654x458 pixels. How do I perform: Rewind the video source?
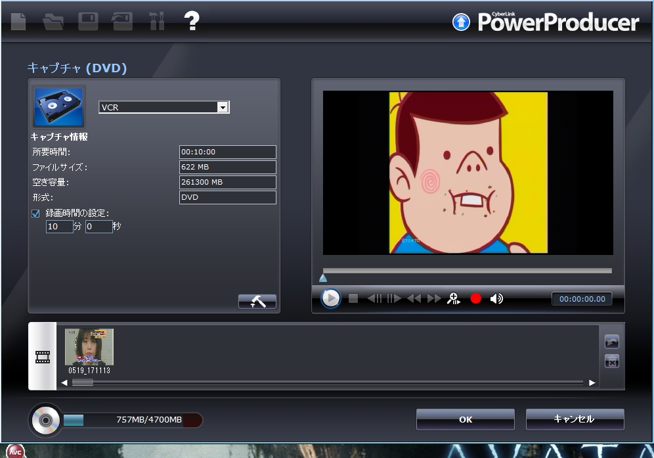[x=414, y=298]
